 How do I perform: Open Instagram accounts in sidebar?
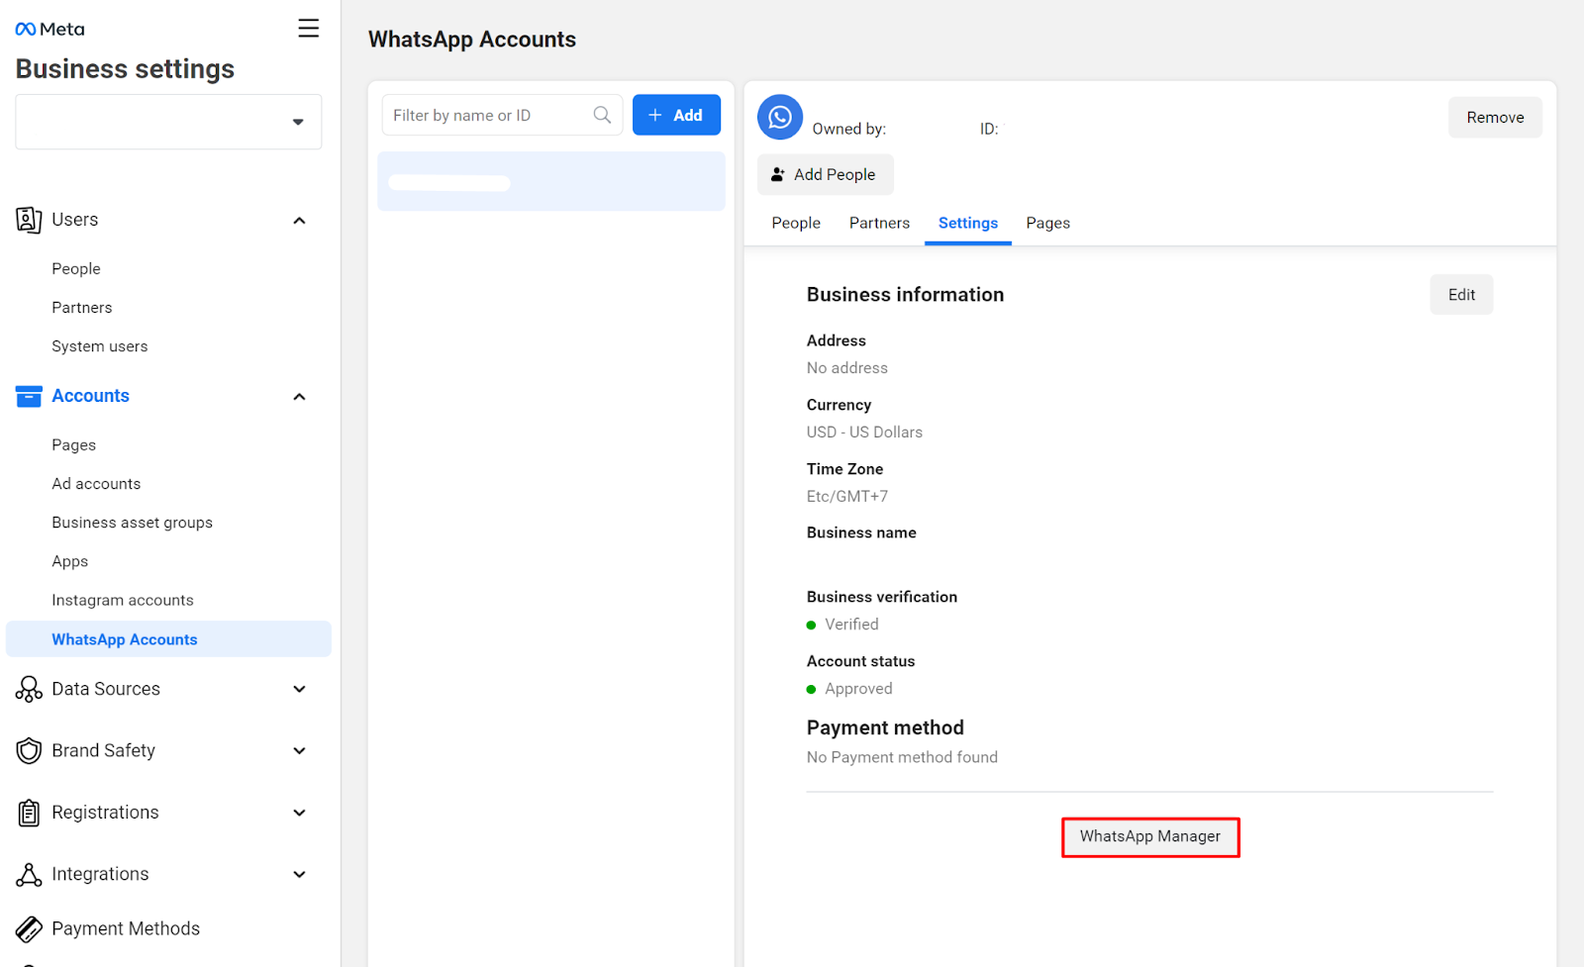pyautogui.click(x=123, y=600)
